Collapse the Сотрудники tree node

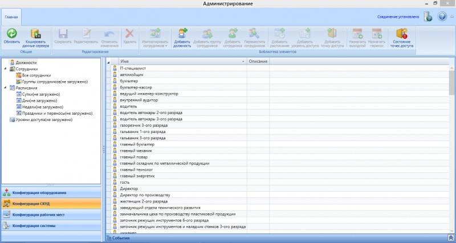coord(5,69)
